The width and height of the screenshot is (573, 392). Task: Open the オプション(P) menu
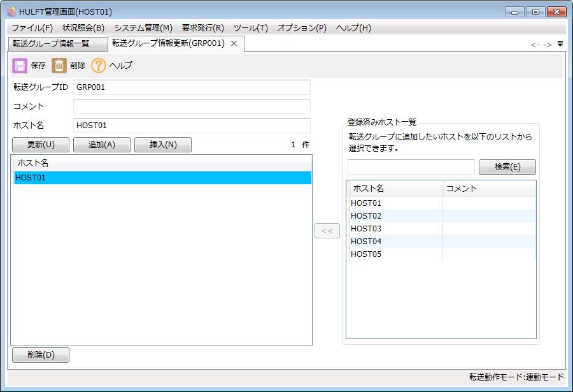[x=302, y=28]
